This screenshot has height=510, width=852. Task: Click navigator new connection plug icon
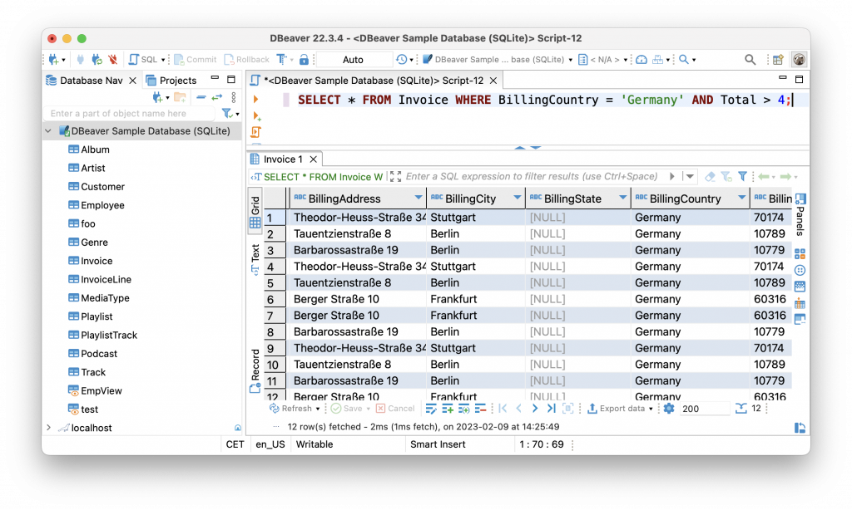157,97
